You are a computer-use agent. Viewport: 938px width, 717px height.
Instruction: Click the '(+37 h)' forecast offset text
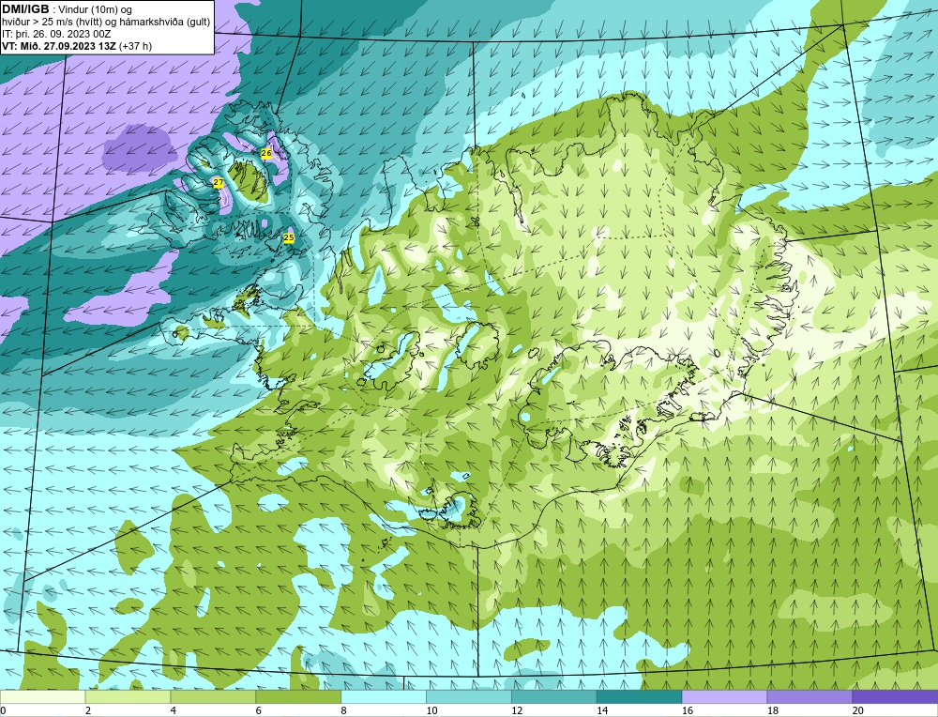pyautogui.click(x=136, y=46)
